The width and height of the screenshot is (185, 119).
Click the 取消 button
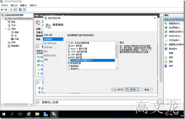pos(147,89)
